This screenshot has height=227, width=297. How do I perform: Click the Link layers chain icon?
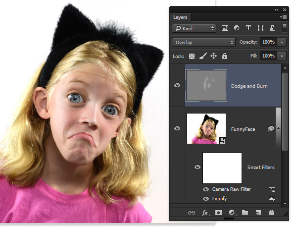(191, 213)
